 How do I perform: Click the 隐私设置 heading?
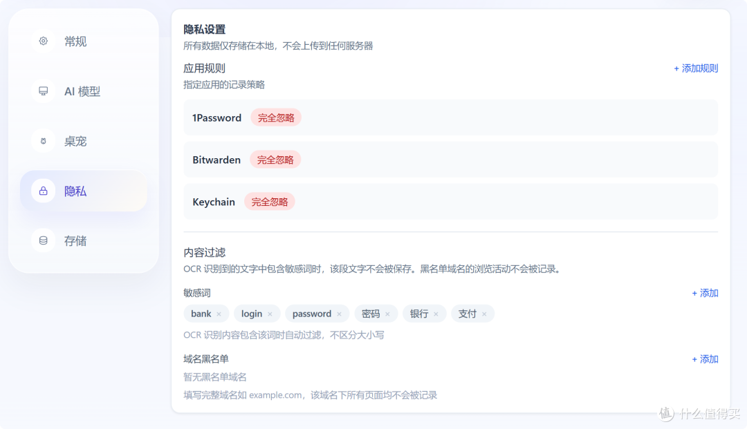click(204, 30)
